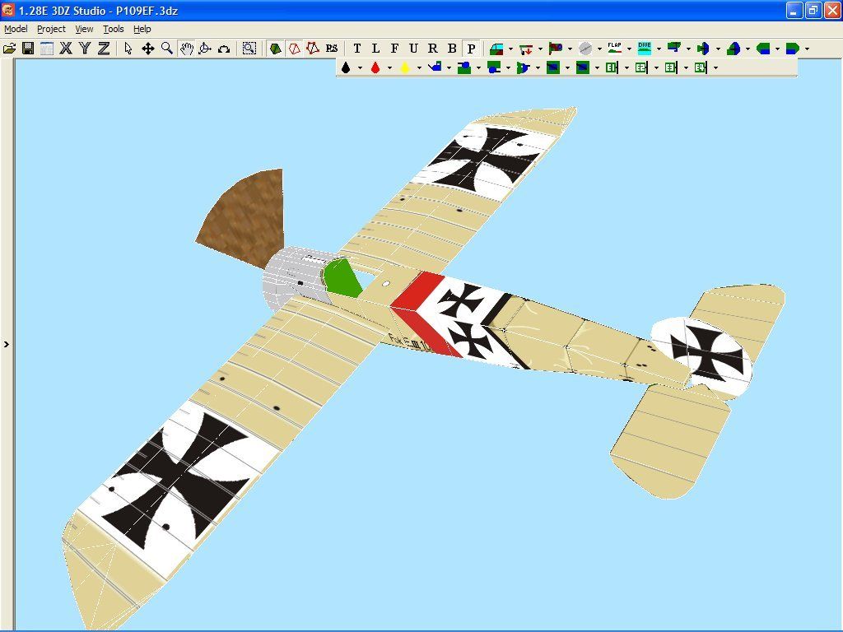Image resolution: width=843 pixels, height=632 pixels.
Task: Open the Tools menu
Action: [114, 29]
